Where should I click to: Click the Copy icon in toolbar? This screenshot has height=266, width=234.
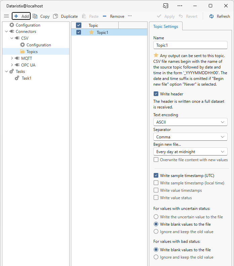(x=35, y=16)
